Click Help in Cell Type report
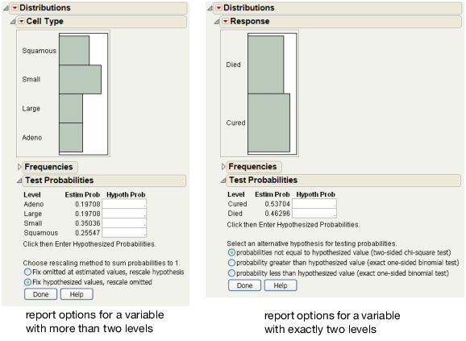 coord(77,294)
